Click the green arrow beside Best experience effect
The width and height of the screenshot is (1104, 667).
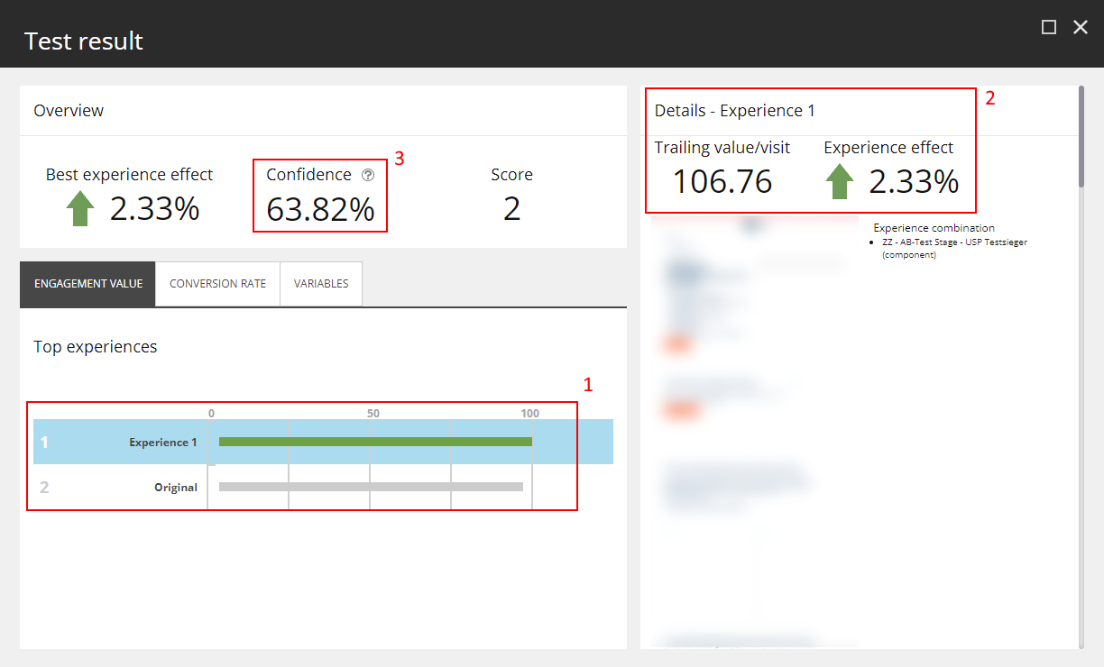79,207
